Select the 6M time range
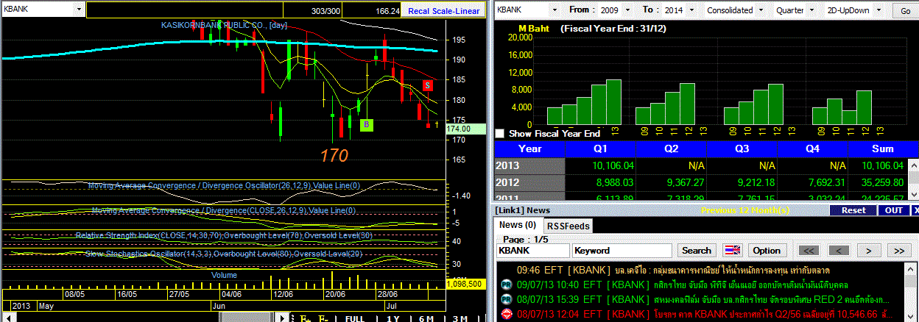Image resolution: width=919 pixels, height=322 pixels. (426, 318)
